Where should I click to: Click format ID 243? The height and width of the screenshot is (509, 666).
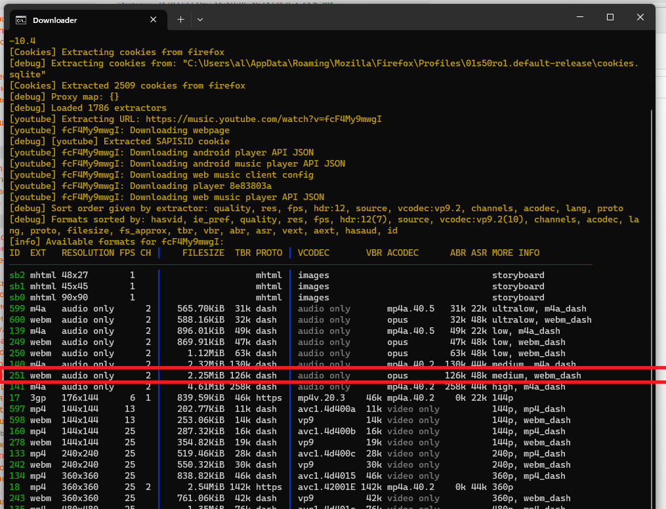pos(17,498)
